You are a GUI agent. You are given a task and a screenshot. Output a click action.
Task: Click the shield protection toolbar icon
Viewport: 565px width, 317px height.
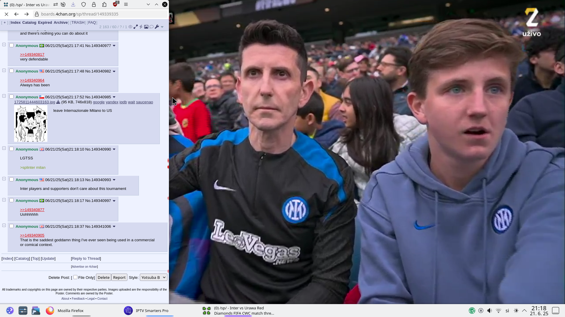pos(84,4)
